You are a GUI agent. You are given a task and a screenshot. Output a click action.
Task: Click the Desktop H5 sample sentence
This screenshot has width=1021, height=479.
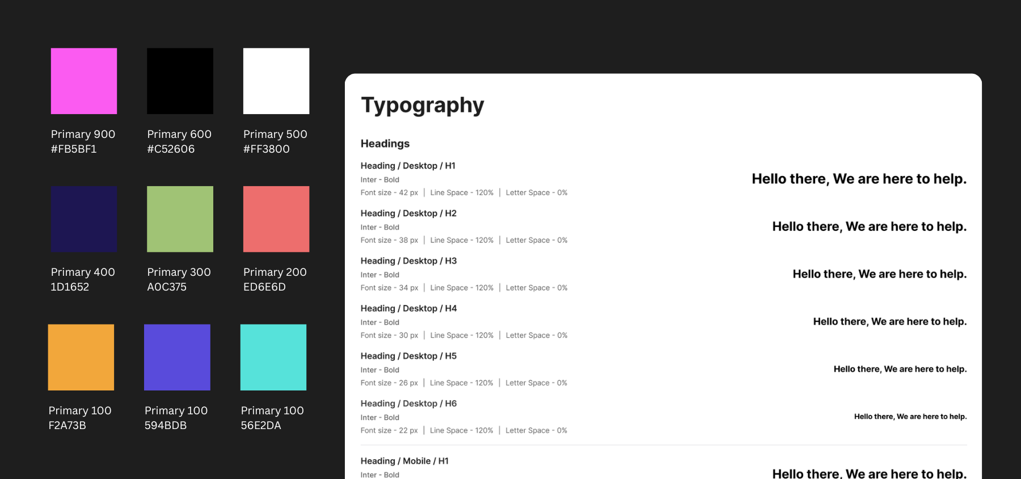[900, 369]
